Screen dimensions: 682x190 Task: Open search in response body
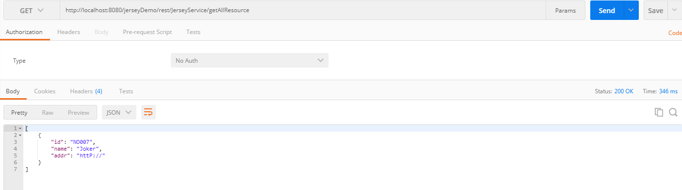(673, 112)
